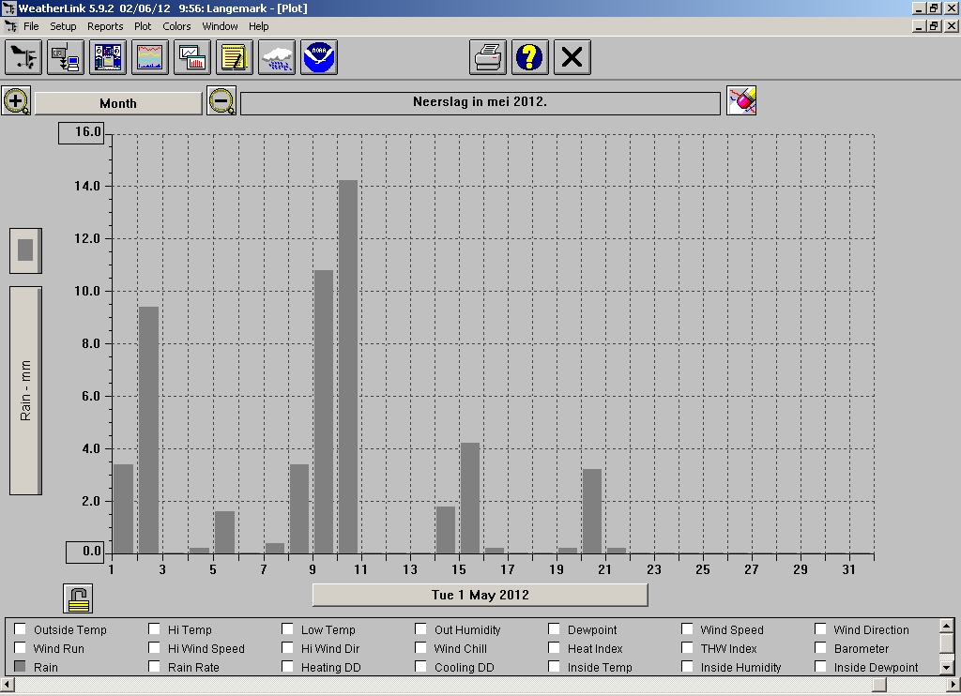Click the rain cloud toolbar icon
This screenshot has height=696, width=961.
click(277, 57)
